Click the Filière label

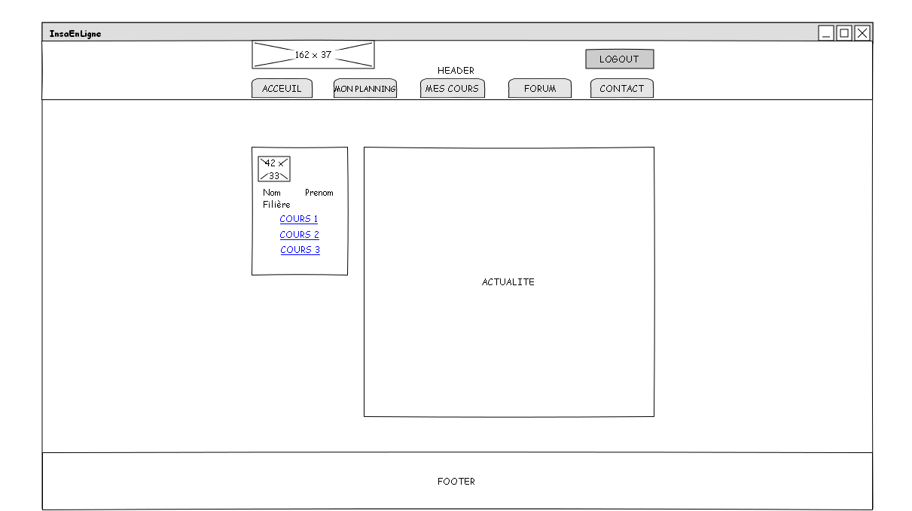[276, 205]
